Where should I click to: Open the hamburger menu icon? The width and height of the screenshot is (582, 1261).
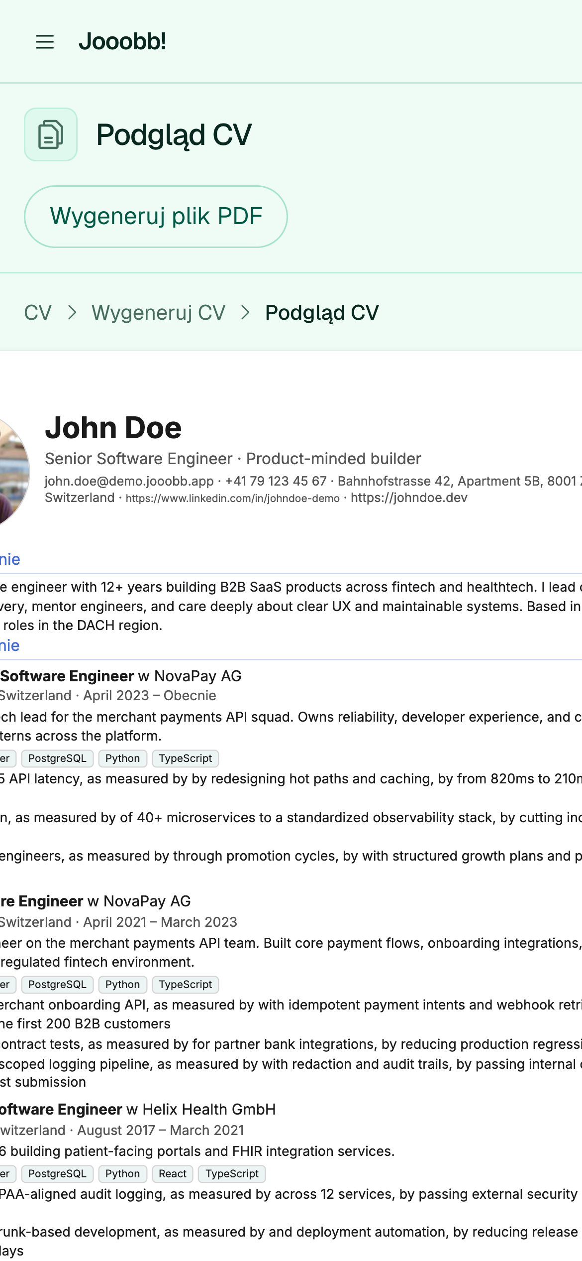(45, 42)
